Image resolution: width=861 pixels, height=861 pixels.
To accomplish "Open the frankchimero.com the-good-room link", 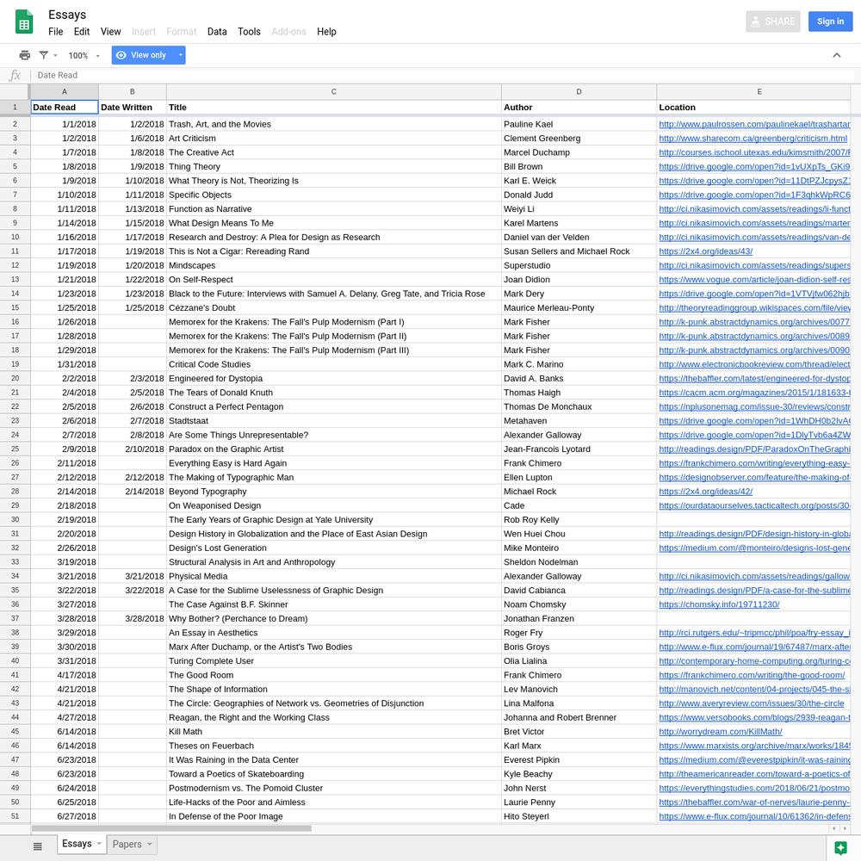I will [752, 675].
